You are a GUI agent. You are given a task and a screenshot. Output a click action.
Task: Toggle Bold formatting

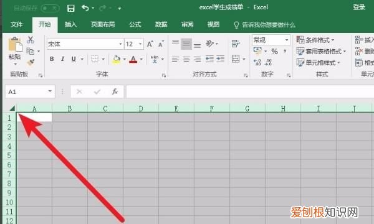pos(52,58)
